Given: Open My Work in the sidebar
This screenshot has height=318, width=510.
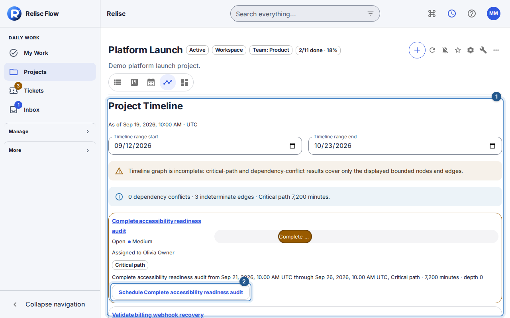Looking at the screenshot, I should 50,53.
